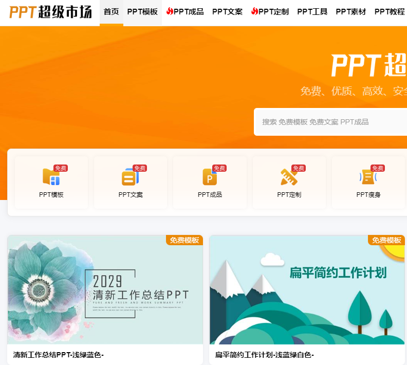The width and height of the screenshot is (407, 365).
Task: Click the 免费、优质、高效 banner slogan
Action: (354, 91)
